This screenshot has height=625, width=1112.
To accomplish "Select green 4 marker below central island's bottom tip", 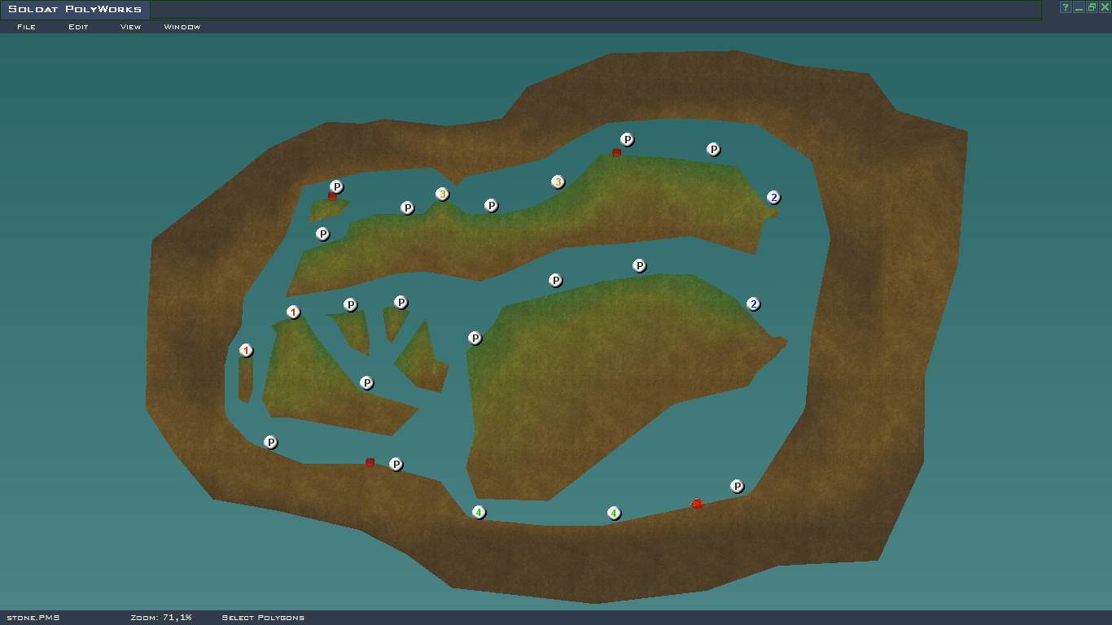I will pyautogui.click(x=479, y=513).
